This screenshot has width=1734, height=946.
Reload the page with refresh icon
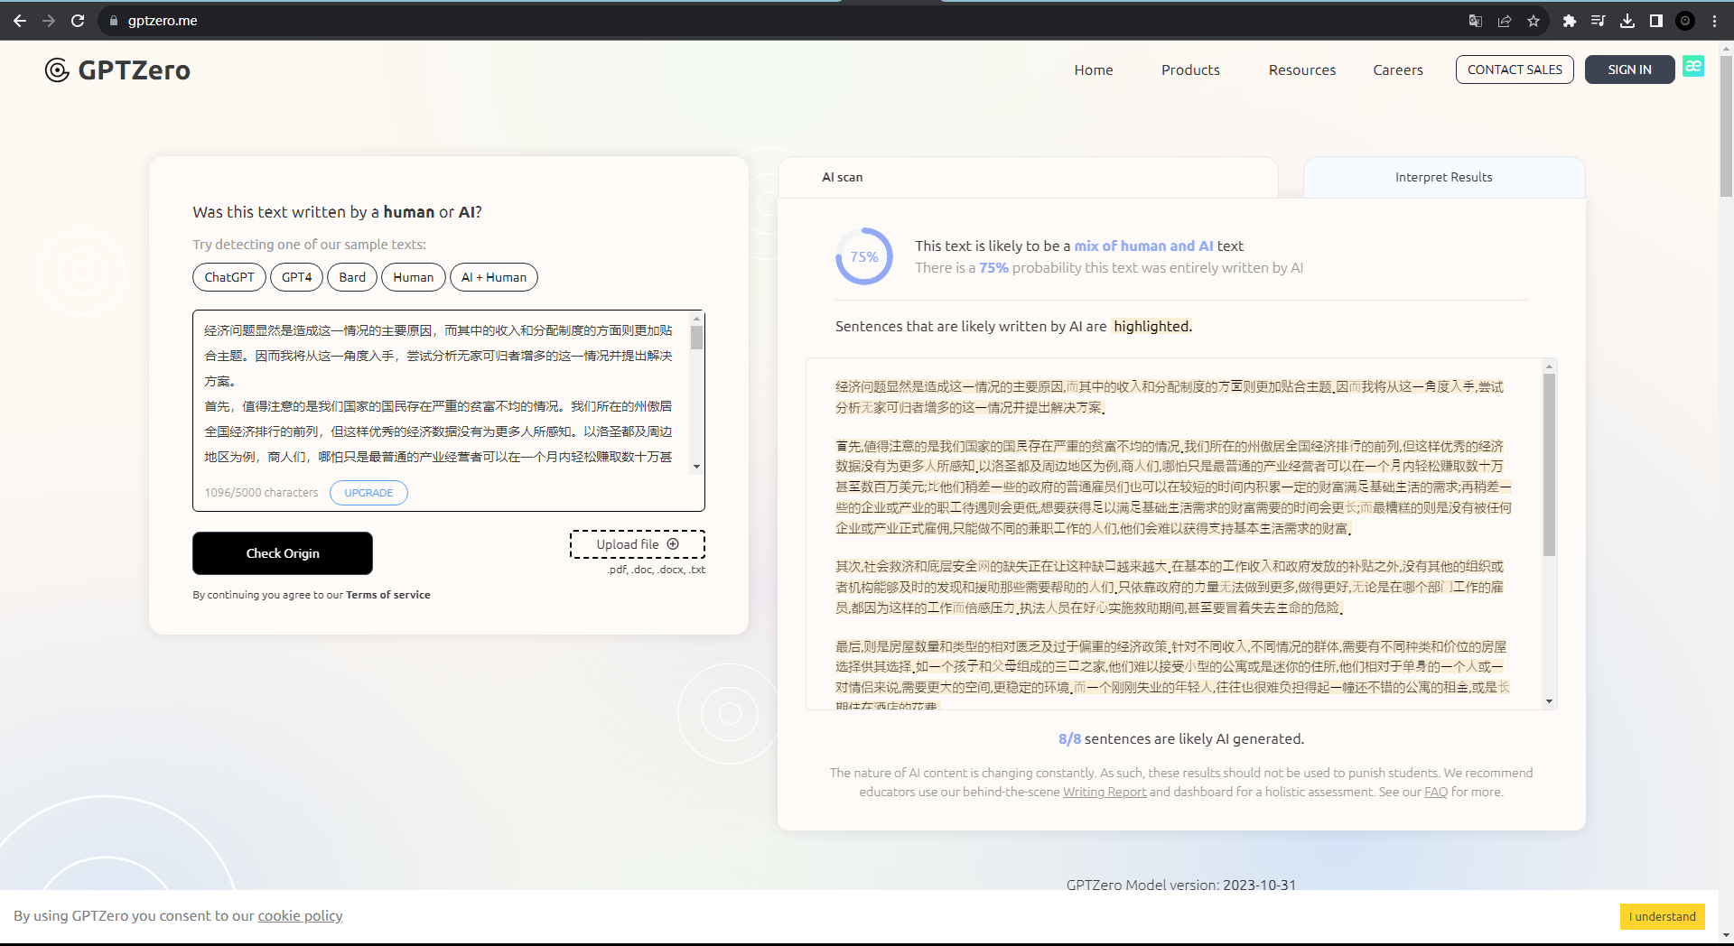point(78,21)
